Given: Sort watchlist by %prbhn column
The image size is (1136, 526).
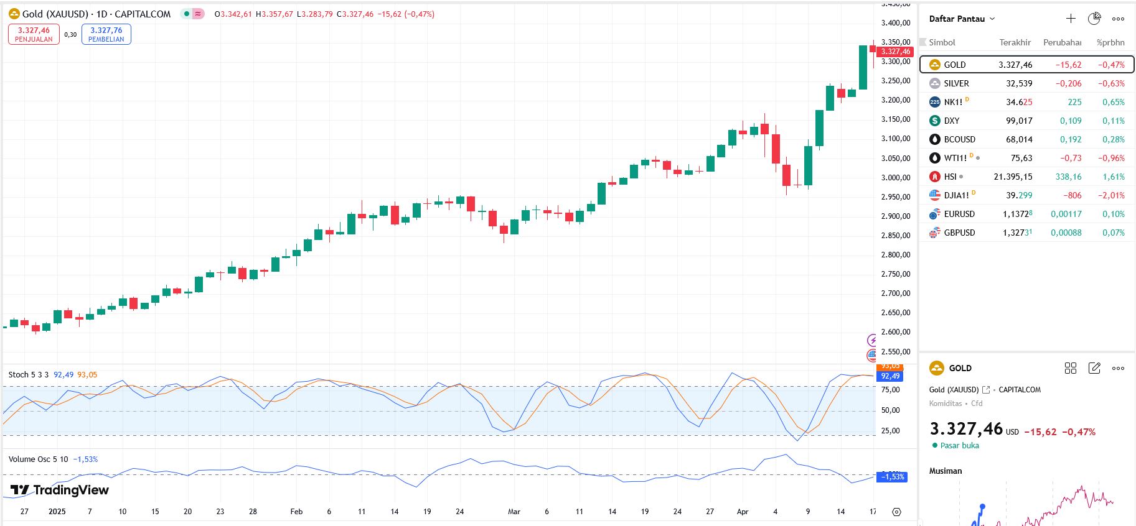Looking at the screenshot, I should click(1110, 42).
